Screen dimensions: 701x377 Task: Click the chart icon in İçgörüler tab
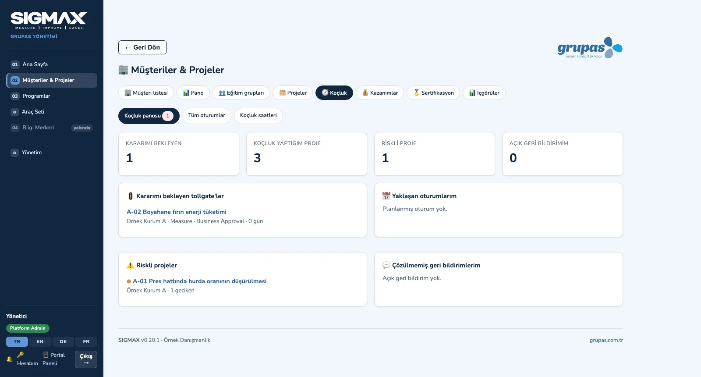tap(472, 93)
